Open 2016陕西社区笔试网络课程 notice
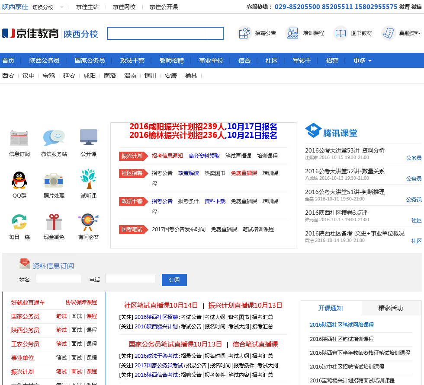This screenshot has height=385, width=424. click(x=342, y=325)
